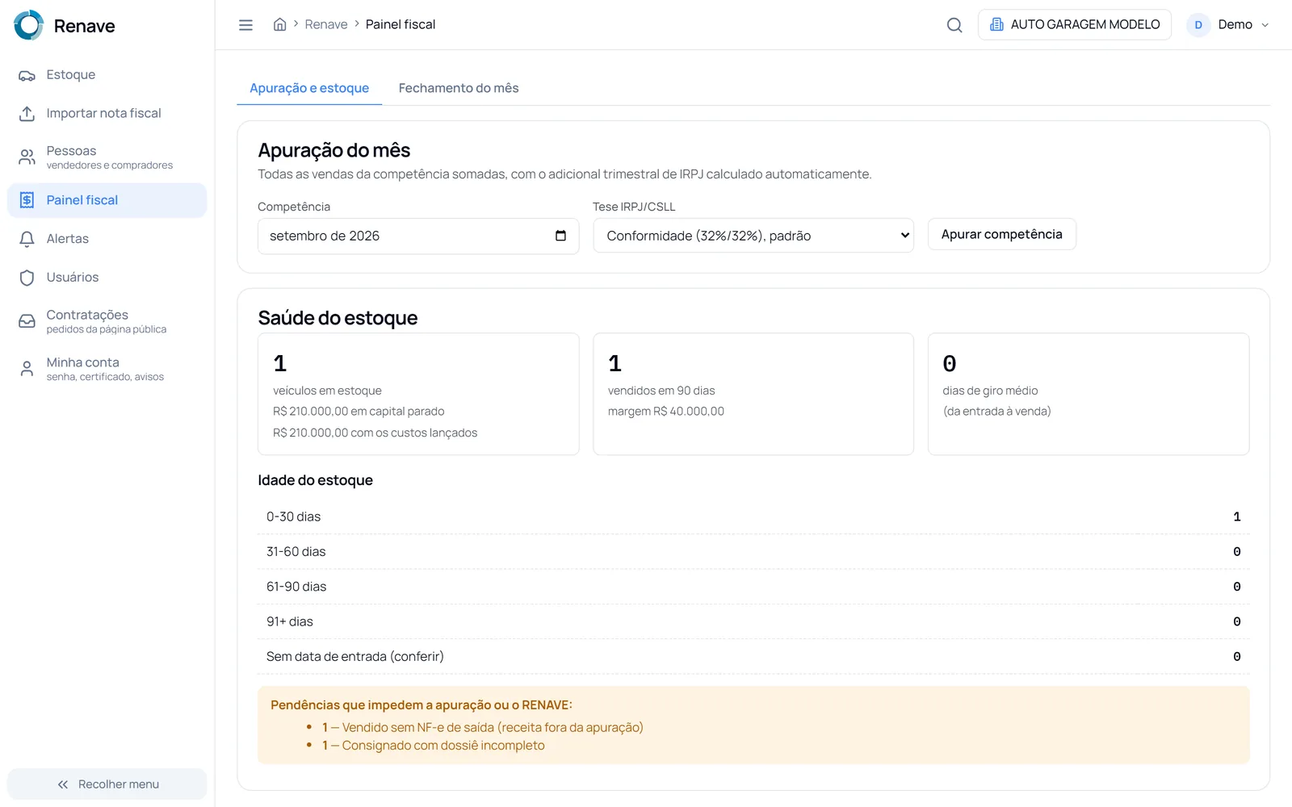Viewport: 1292px width, 807px height.
Task: Switch to Fechamento do mês tab
Action: pyautogui.click(x=459, y=88)
